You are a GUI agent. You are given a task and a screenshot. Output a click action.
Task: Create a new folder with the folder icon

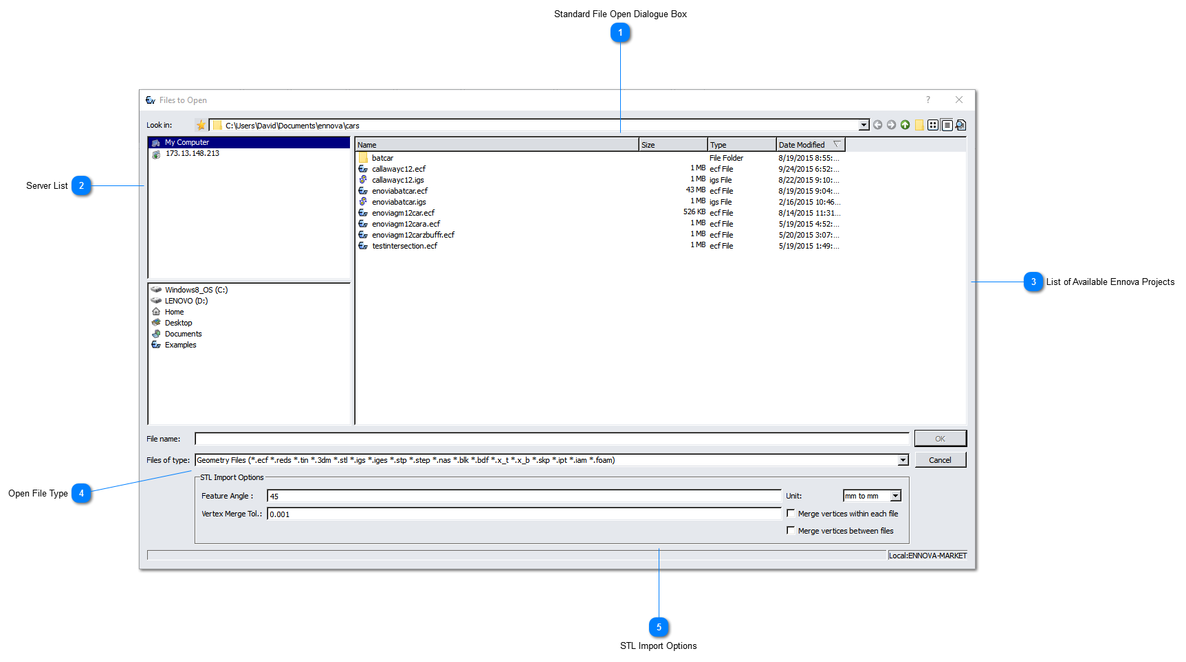tap(920, 125)
